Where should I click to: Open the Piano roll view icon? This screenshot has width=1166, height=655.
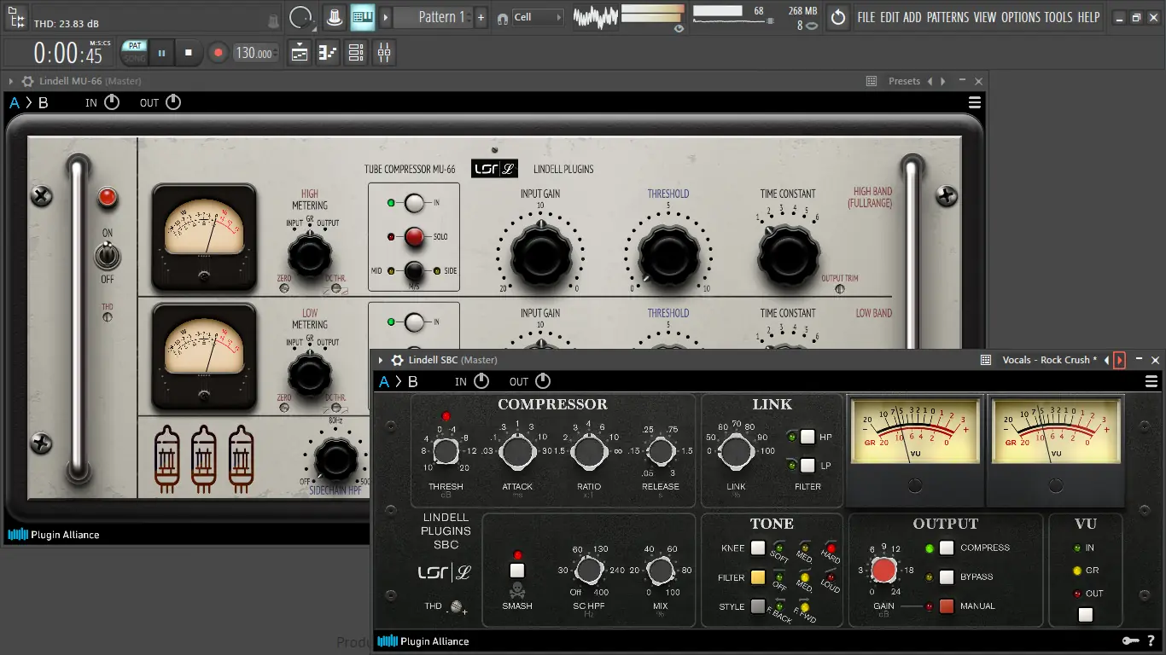(x=328, y=53)
